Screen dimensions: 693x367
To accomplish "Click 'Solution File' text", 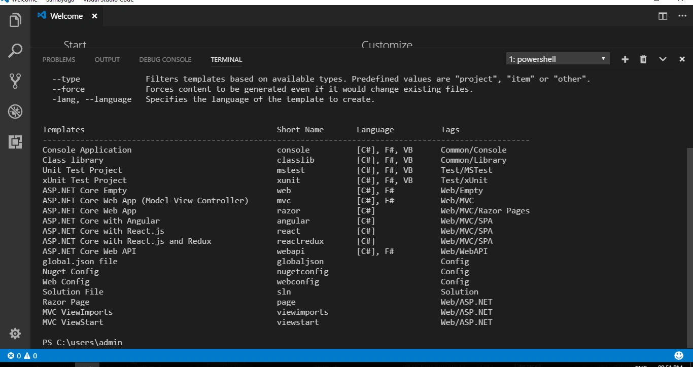I will tap(73, 292).
